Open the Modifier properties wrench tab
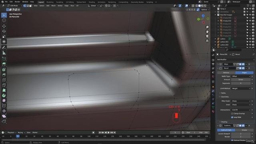 click(213, 91)
